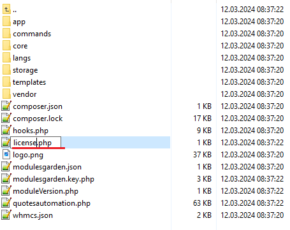The height and width of the screenshot is (230, 290).
Task: Click the quotesautomation.php file icon
Action: [x=6, y=203]
